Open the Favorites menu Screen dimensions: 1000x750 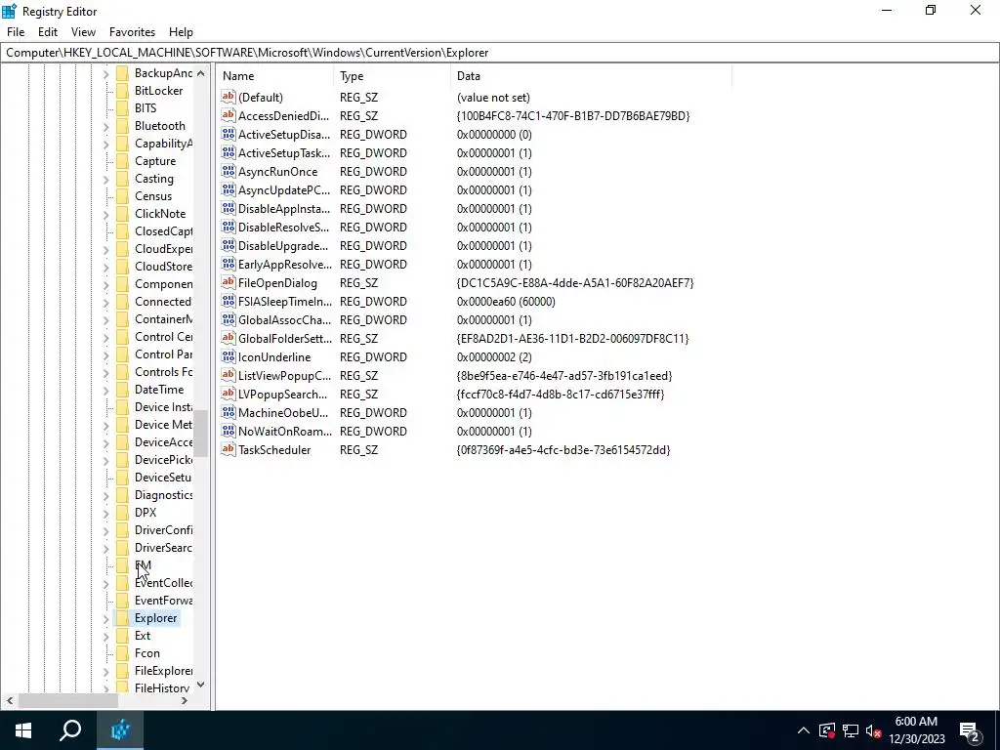pyautogui.click(x=132, y=32)
